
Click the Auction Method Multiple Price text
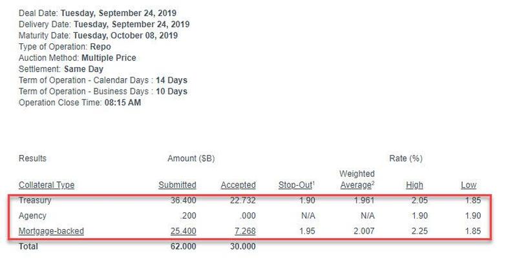pyautogui.click(x=109, y=58)
